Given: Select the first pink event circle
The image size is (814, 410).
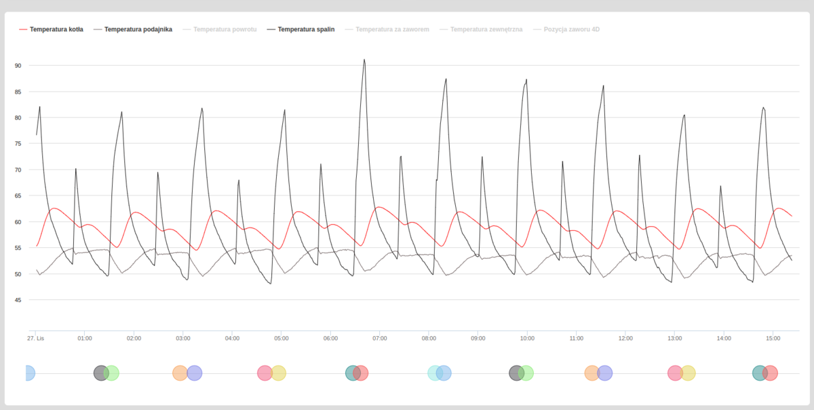Looking at the screenshot, I should click(x=264, y=373).
